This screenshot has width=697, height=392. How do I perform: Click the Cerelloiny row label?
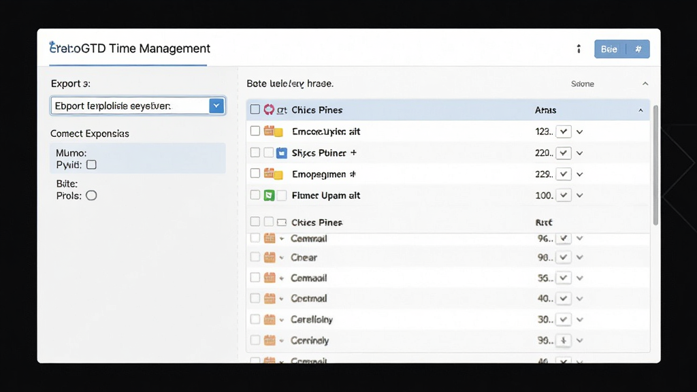312,320
